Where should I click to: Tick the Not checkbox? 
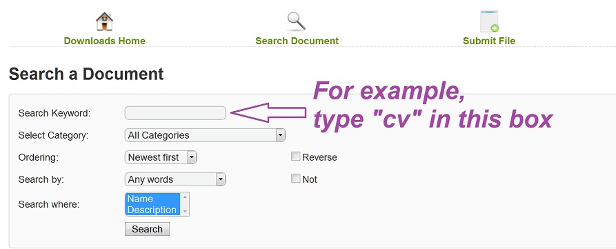click(x=295, y=179)
